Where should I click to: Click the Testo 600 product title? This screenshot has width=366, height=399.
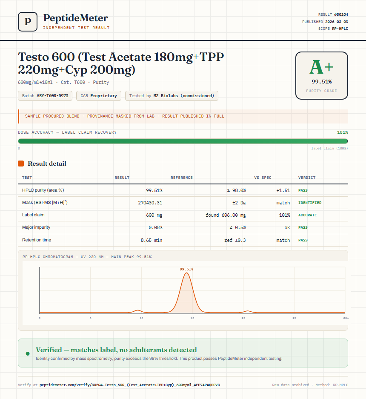pos(121,63)
